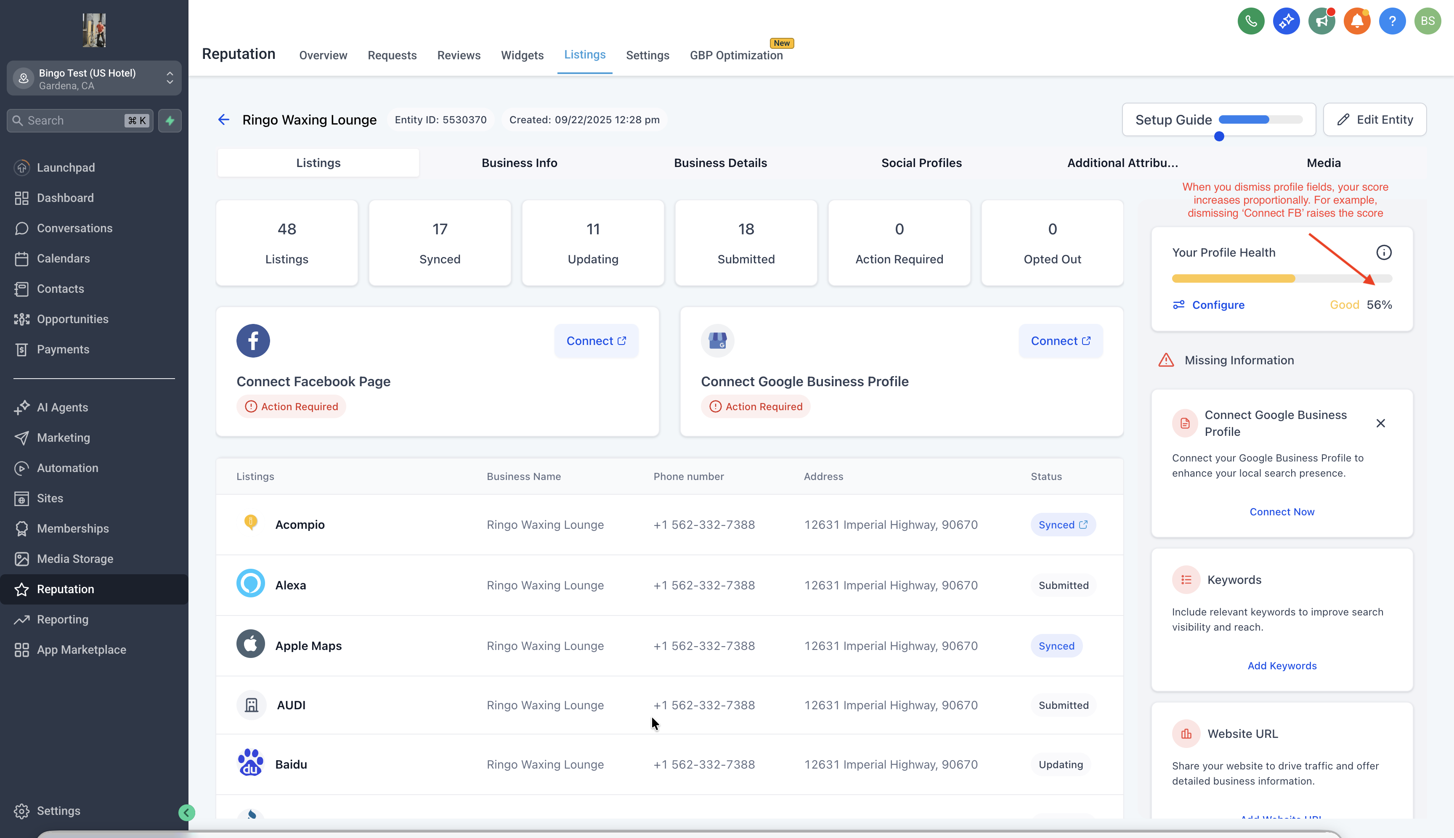Viewport: 1454px width, 838px height.
Task: Open the BS user avatar menu
Action: (x=1427, y=21)
